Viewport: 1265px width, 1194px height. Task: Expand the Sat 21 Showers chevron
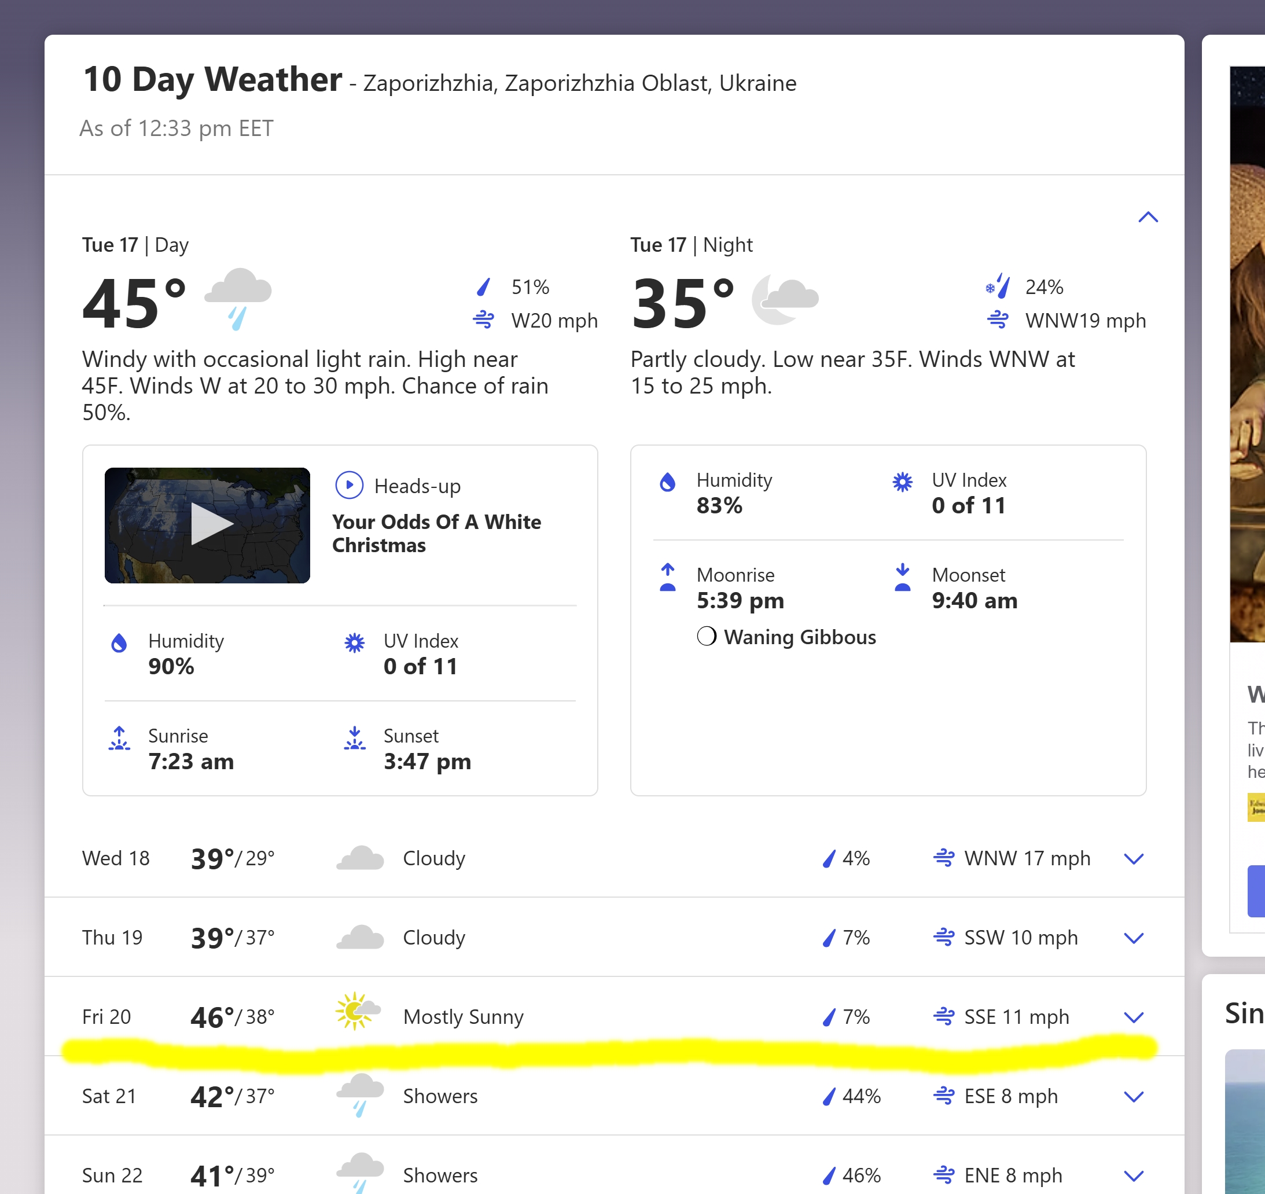[x=1133, y=1097]
